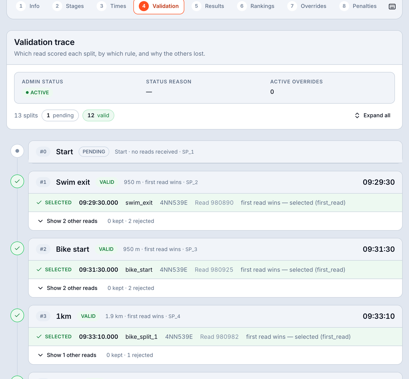The height and width of the screenshot is (379, 409).
Task: Click Read 980890 in Swim exit row
Action: coord(214,203)
